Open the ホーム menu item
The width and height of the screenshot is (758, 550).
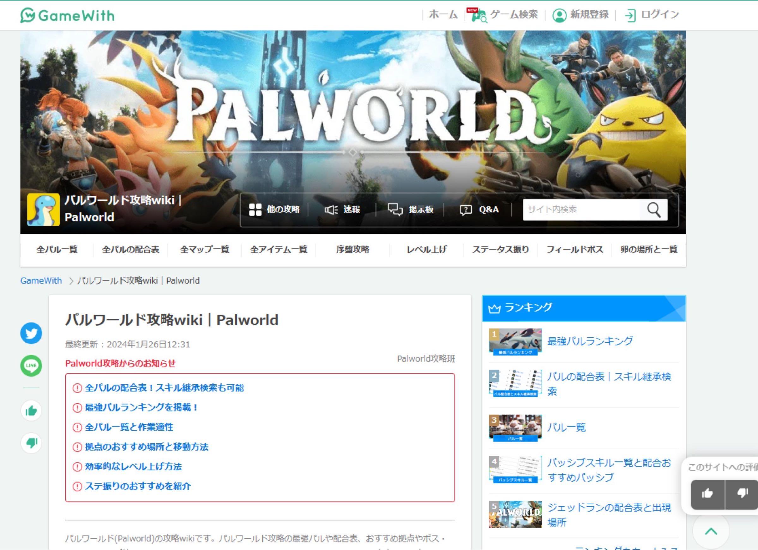pos(443,15)
